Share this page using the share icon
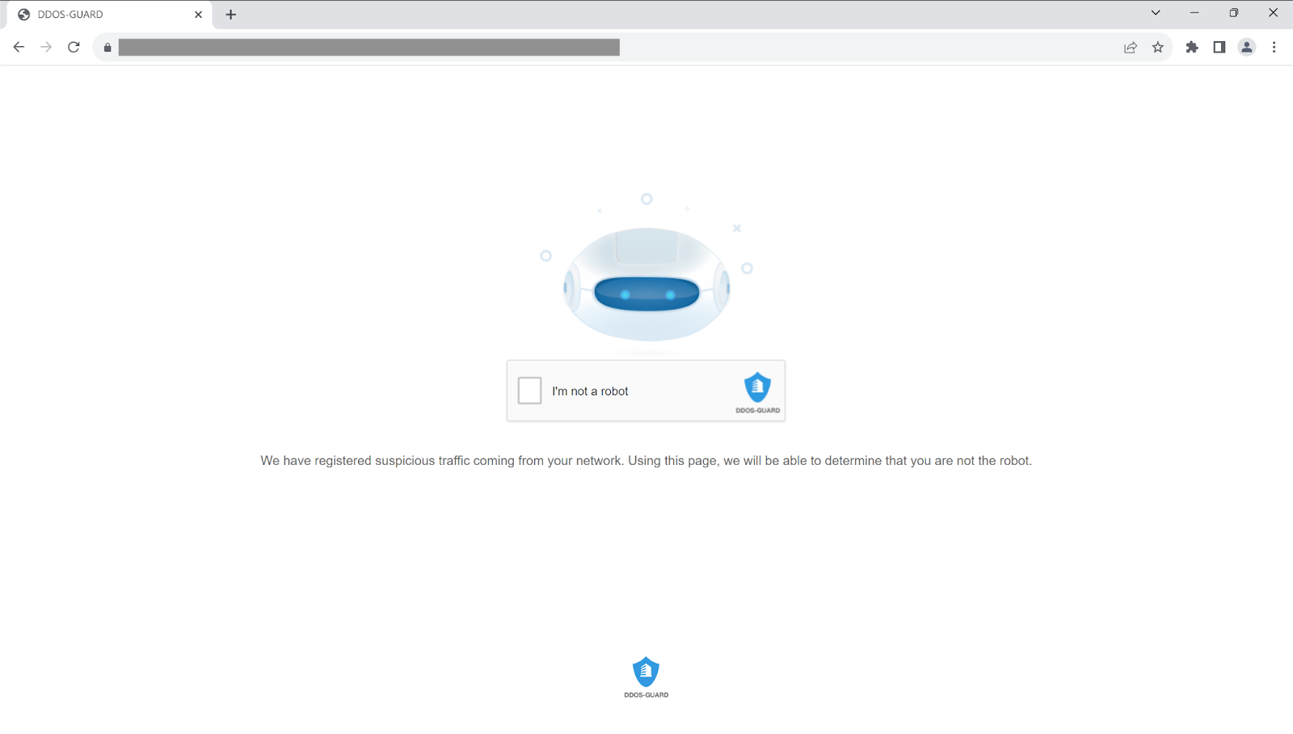Viewport: 1293px width, 734px height. pos(1131,47)
